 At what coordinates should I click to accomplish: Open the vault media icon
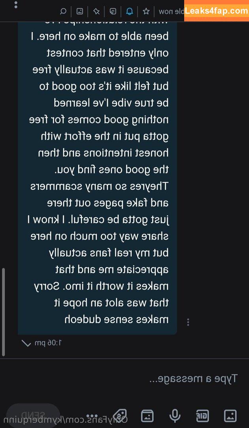tap(147, 416)
